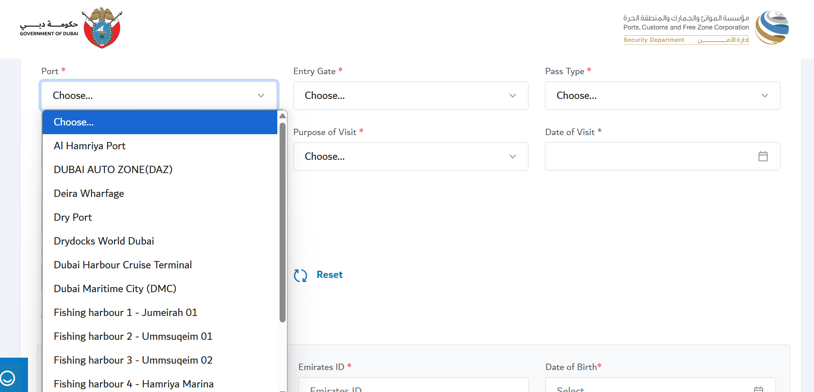Viewport: 814px width, 392px height.
Task: Choose Fishing harbour 2 - Ummsuqeim 01
Action: click(133, 337)
